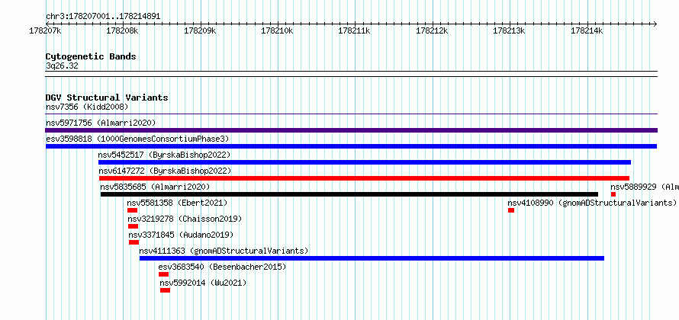Open nsv5452517 (ByrskaBishop2022) label

pyautogui.click(x=165, y=155)
